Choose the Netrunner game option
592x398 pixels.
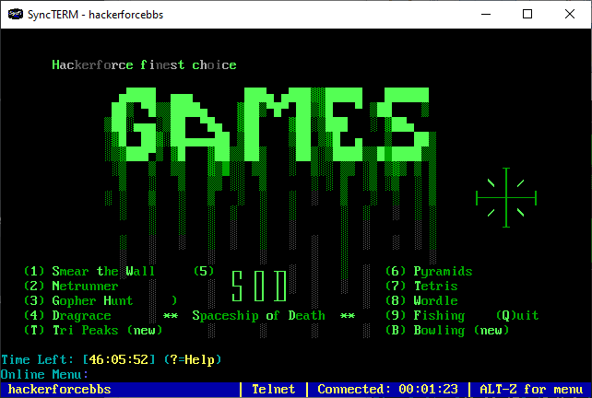pos(71,287)
